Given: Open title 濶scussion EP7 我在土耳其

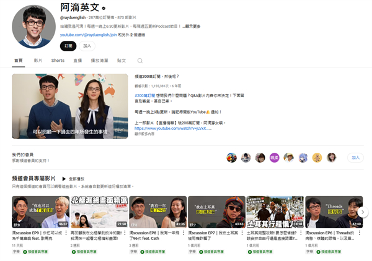Looking at the screenshot, I should click(213, 236).
